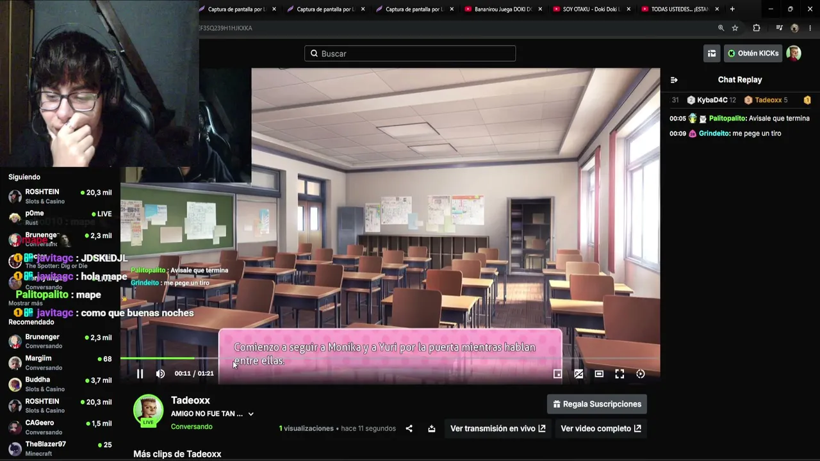Click Palitopalito username in Chat Replay
Image resolution: width=820 pixels, height=461 pixels.
(728, 118)
